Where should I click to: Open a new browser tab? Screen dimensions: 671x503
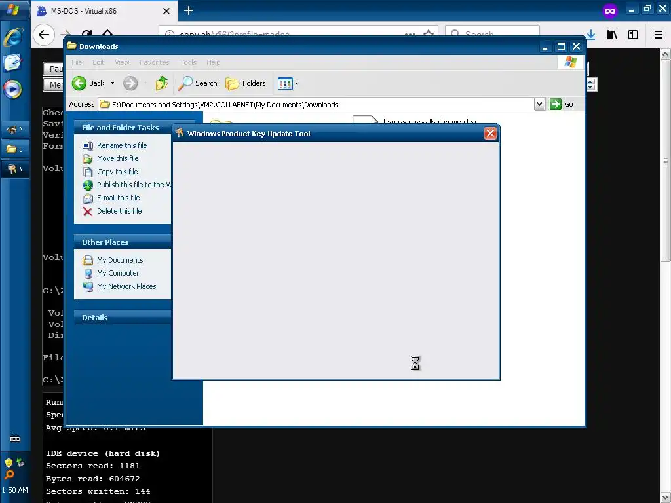tap(189, 10)
